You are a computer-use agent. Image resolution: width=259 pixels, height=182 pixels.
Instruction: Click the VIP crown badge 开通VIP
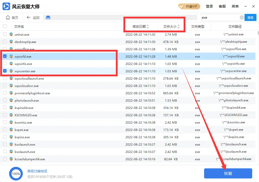tap(189, 6)
